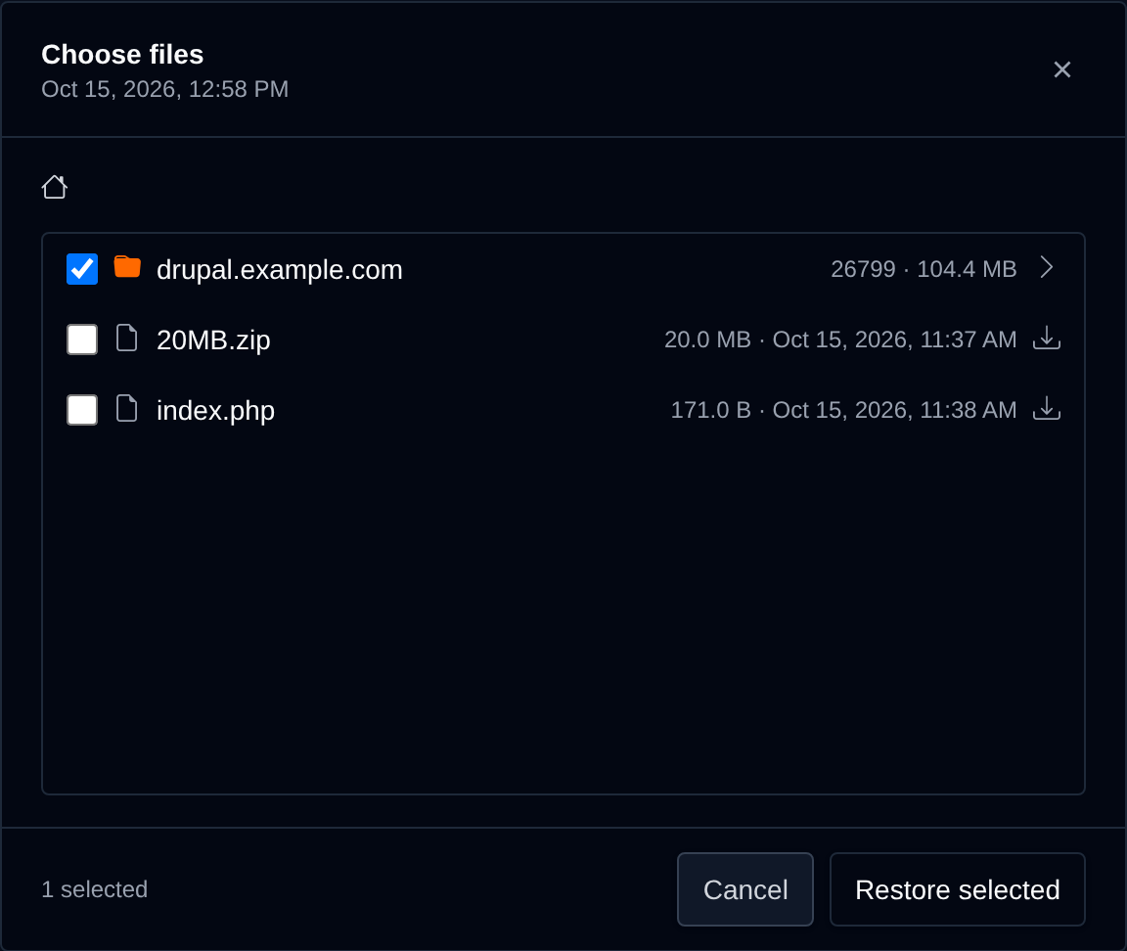Click the Oct 15, 2026, 12:58 PM subtitle

click(164, 89)
